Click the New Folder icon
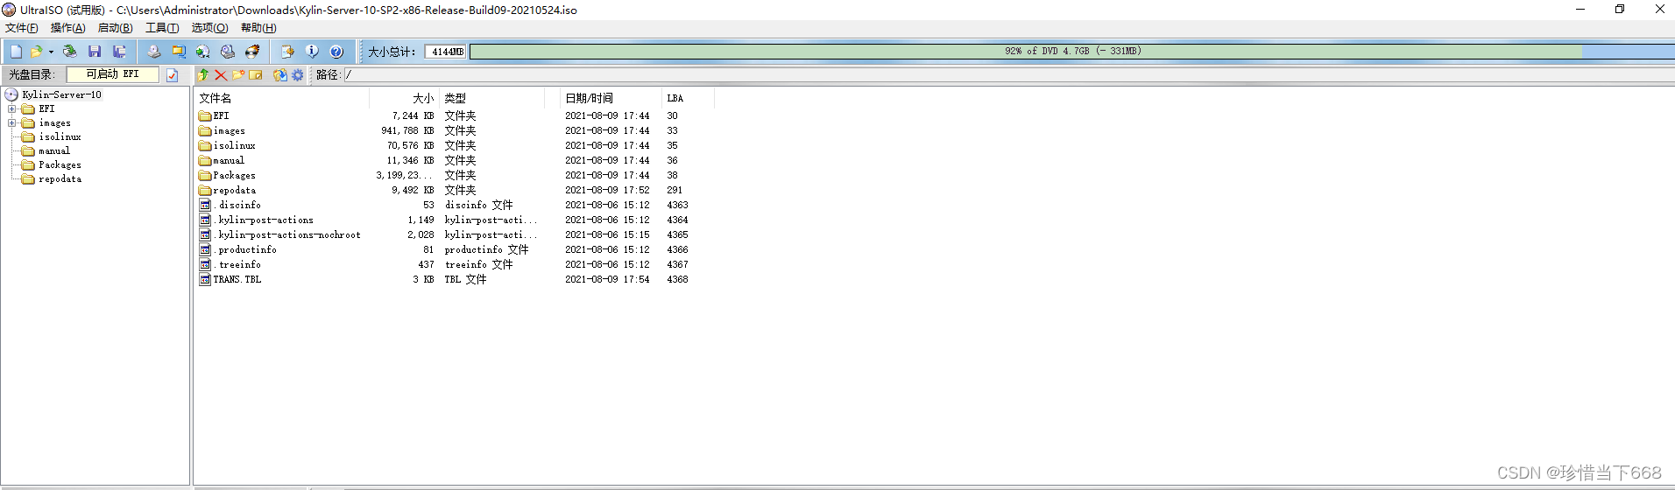 [x=238, y=75]
